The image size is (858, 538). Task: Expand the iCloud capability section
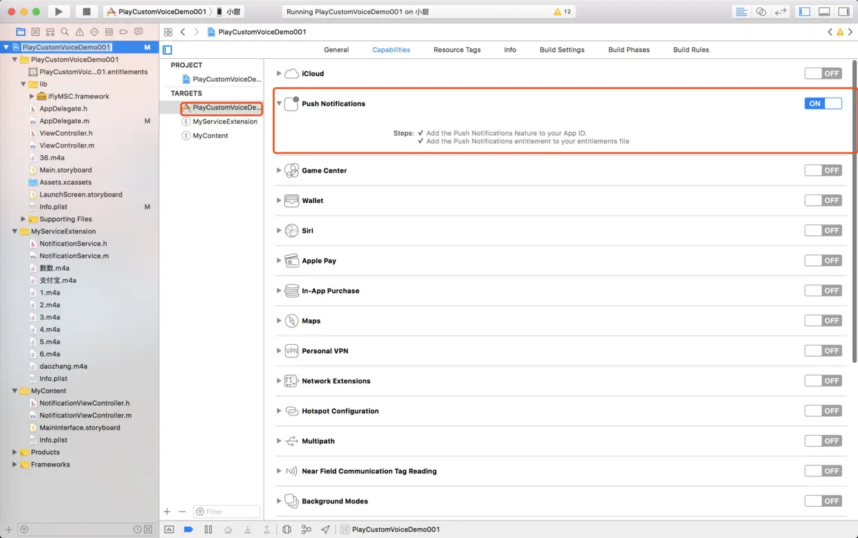tap(279, 73)
